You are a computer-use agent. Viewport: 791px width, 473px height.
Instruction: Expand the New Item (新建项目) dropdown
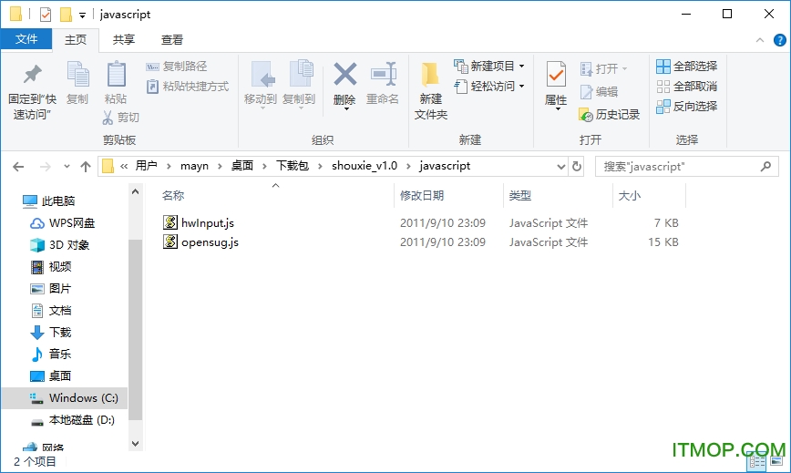click(521, 66)
